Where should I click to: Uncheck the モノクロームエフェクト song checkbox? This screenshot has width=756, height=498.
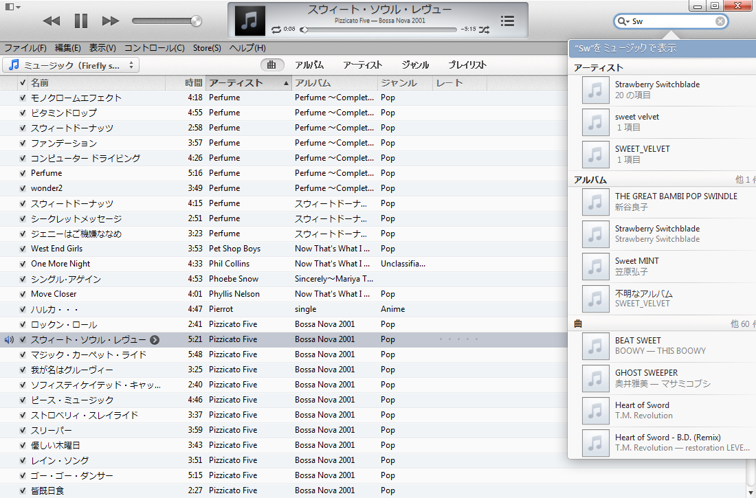pyautogui.click(x=22, y=98)
